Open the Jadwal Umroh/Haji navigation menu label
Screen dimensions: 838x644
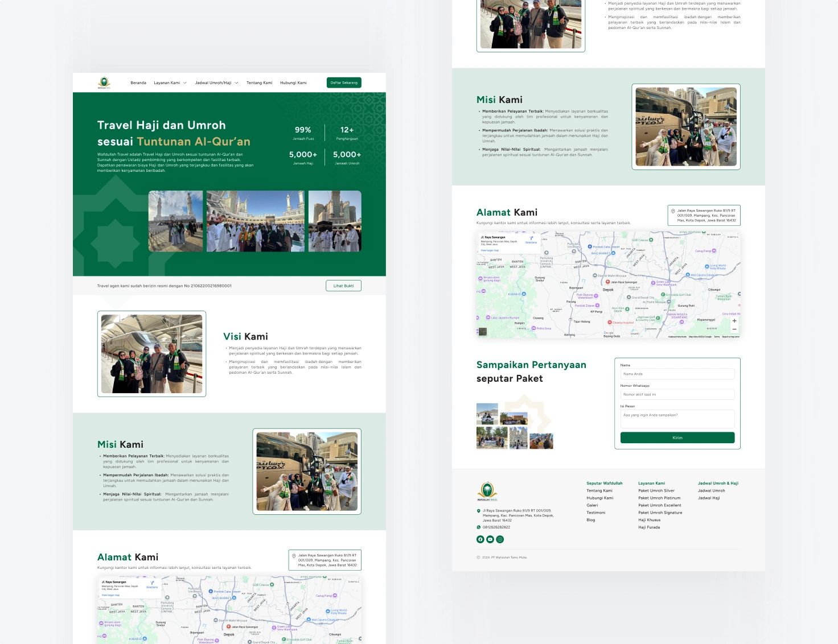pos(213,83)
